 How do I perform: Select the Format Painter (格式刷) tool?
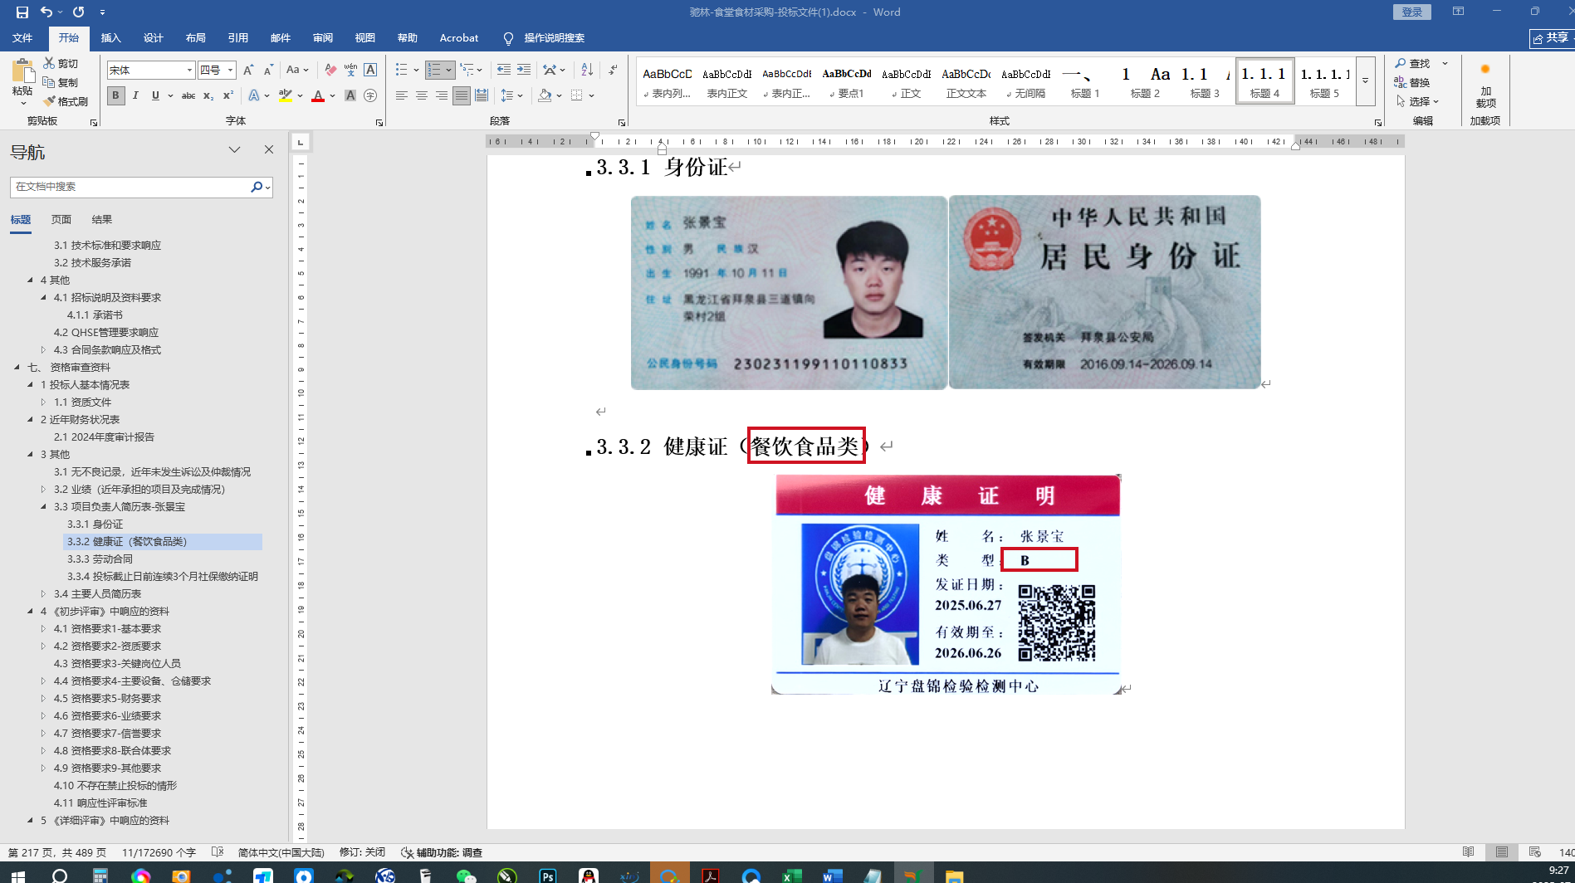pyautogui.click(x=66, y=102)
